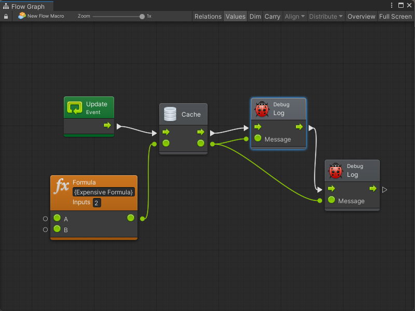
Task: Click the Zoom slider handle
Action: (x=142, y=16)
